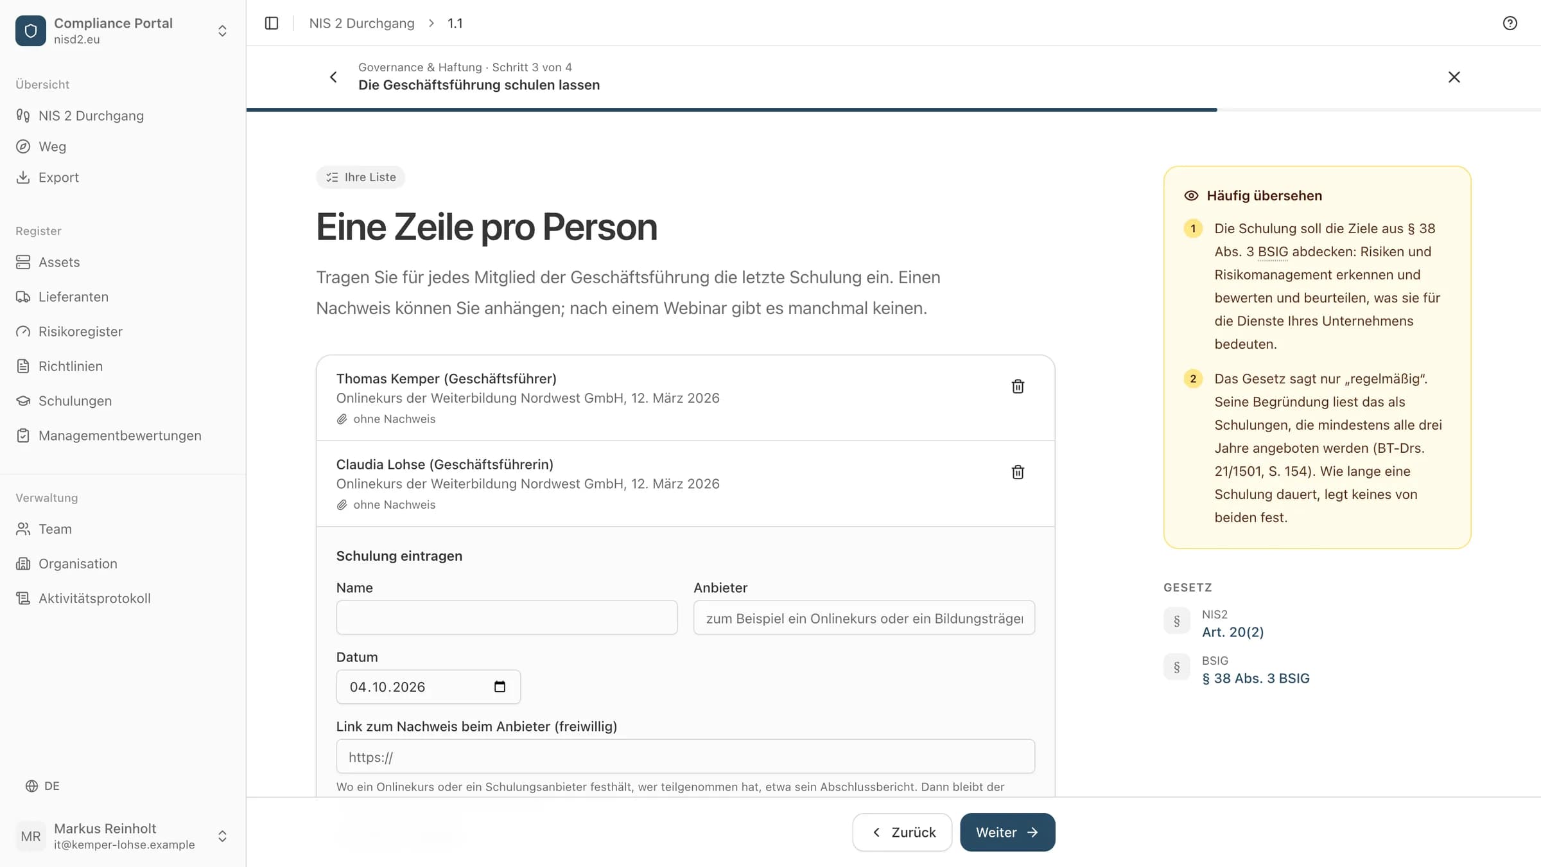1541x867 pixels.
Task: Focus the https:// Nachweis link field
Action: (685, 757)
